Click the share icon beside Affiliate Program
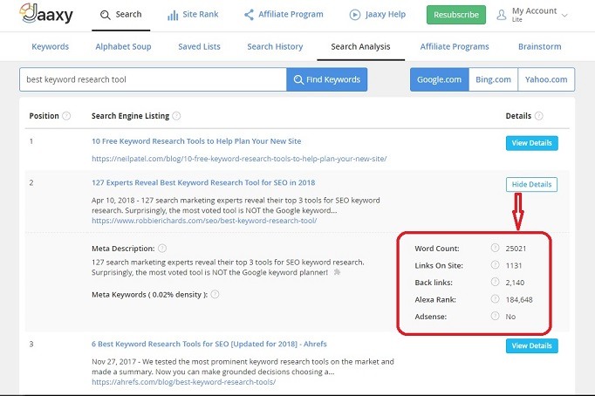Viewport: 595px width, 396px height. [249, 15]
